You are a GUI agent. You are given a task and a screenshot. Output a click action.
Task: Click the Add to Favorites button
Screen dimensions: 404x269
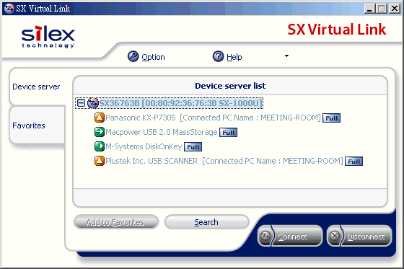tap(116, 222)
